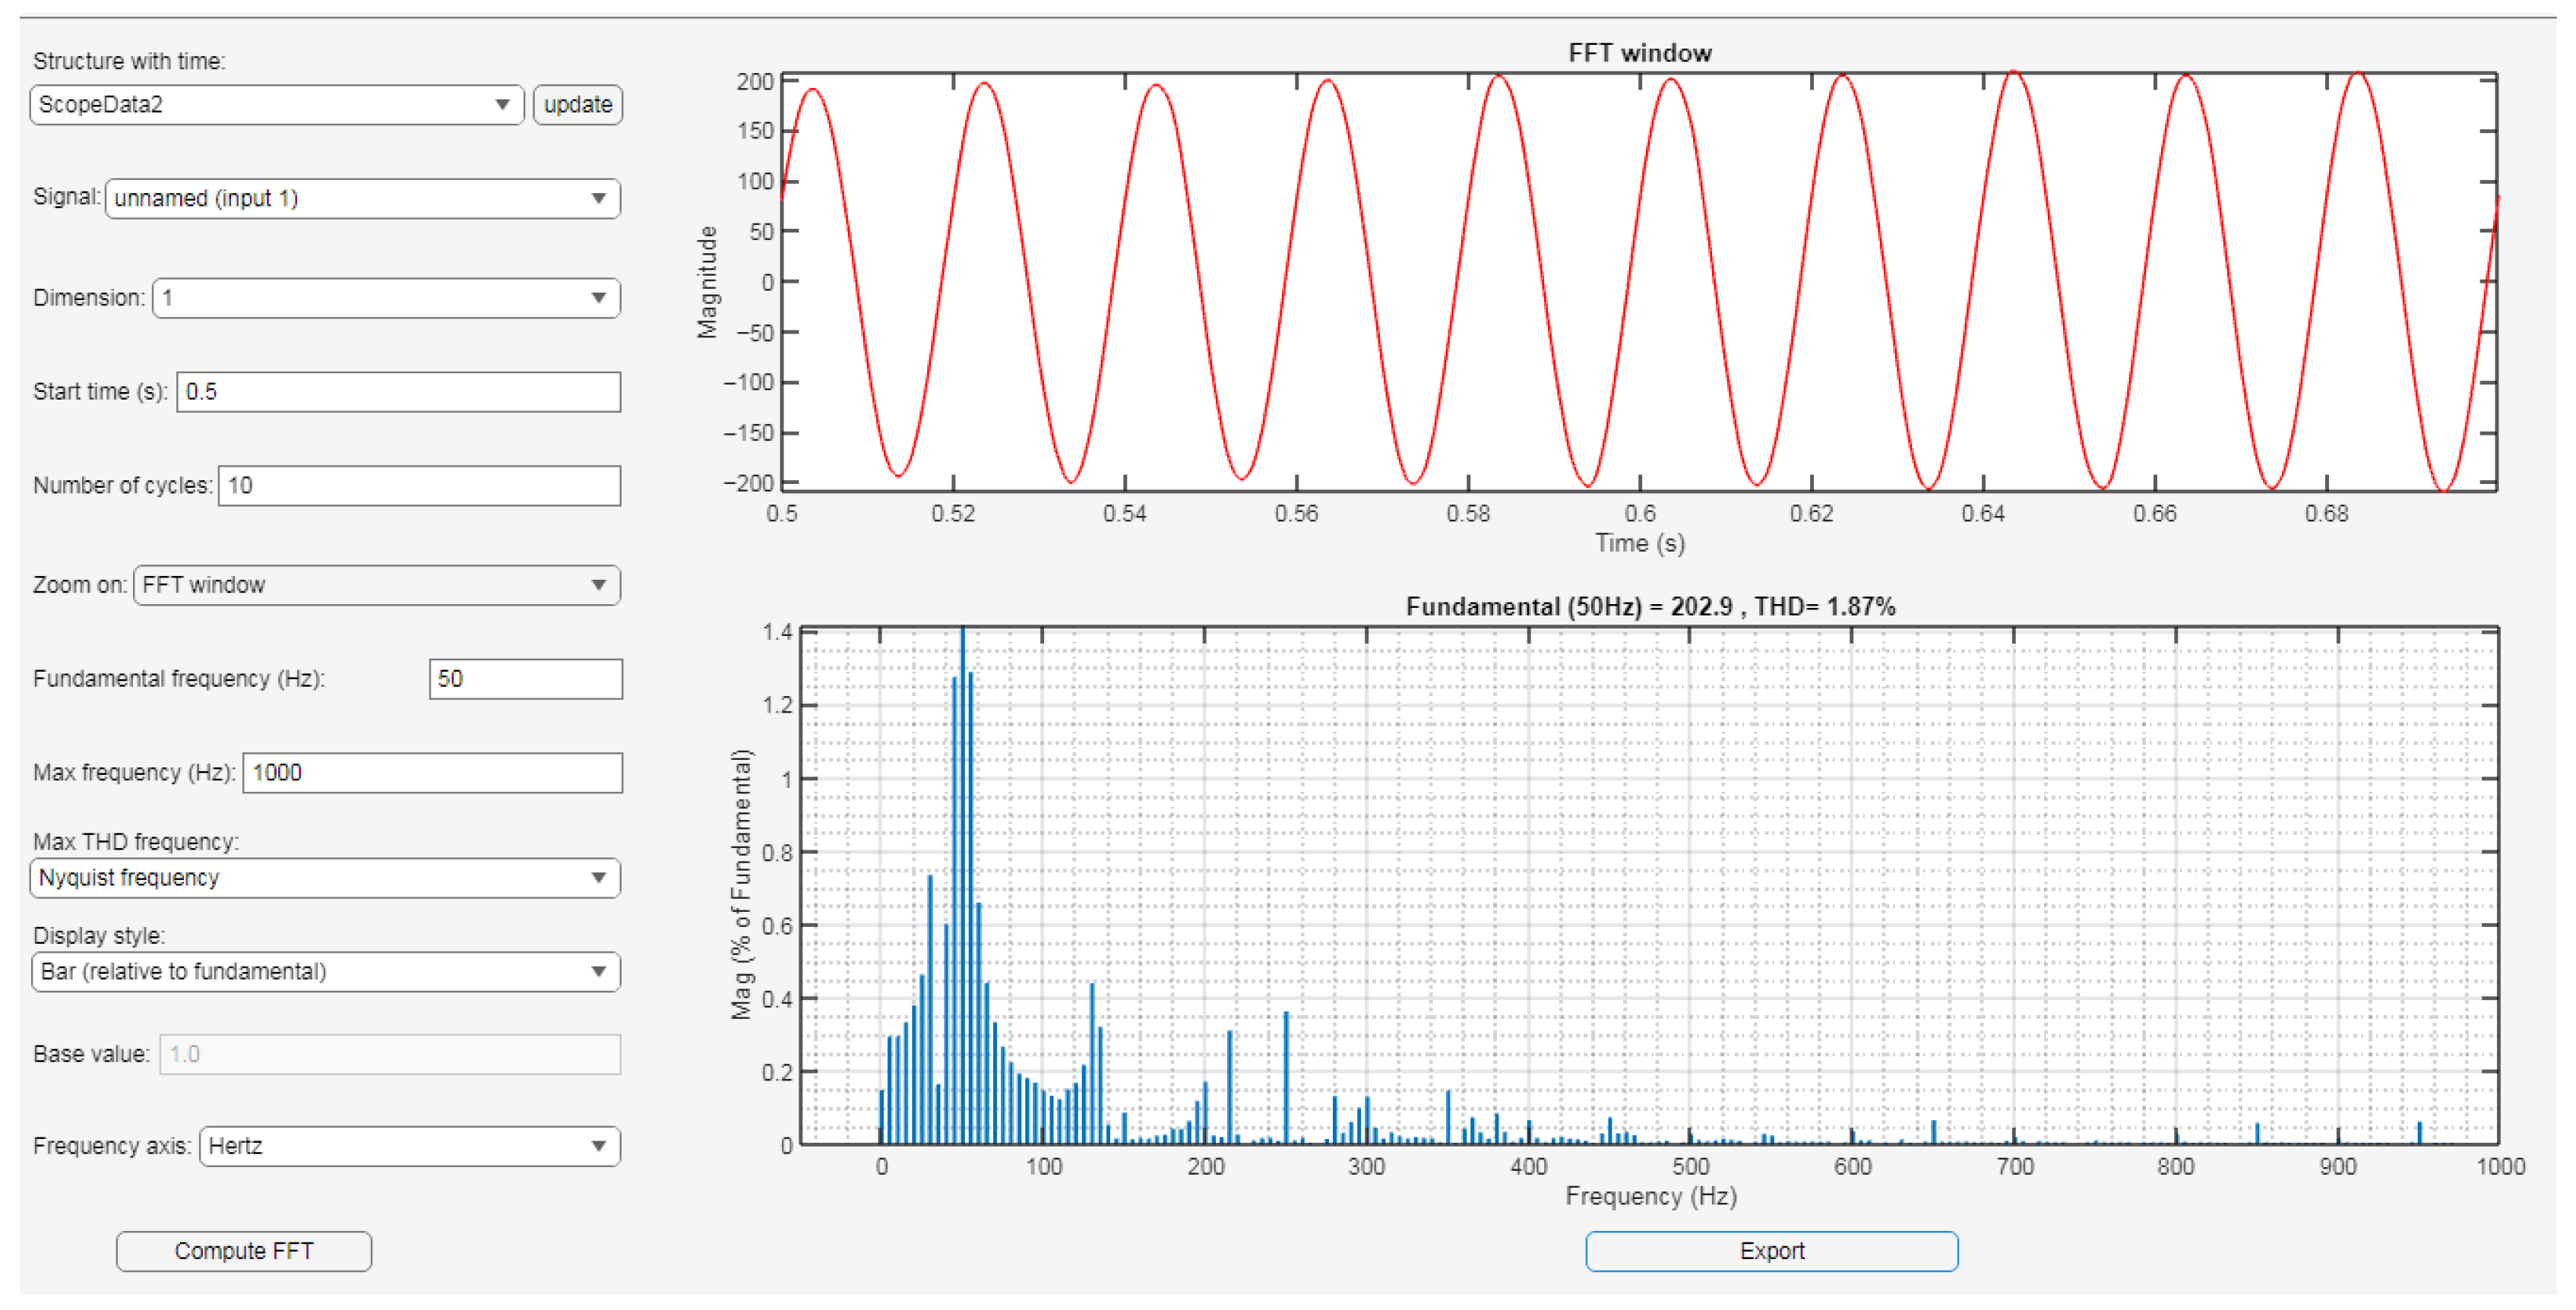Click the disabled Base value field
Viewport: 2576px width, 1310px height.
pyautogui.click(x=390, y=1055)
